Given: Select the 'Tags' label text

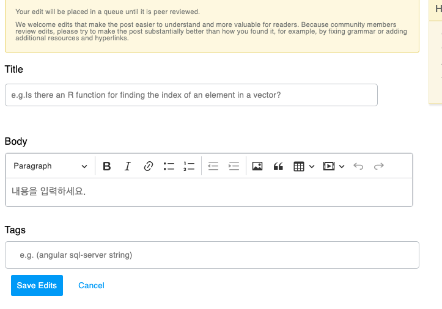Looking at the screenshot, I should tap(15, 230).
